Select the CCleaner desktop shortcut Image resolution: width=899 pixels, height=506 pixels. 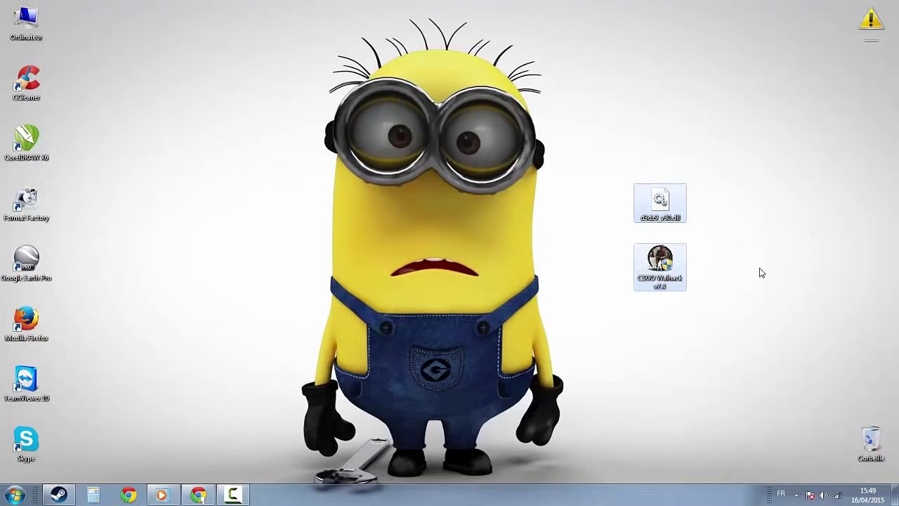[x=26, y=83]
